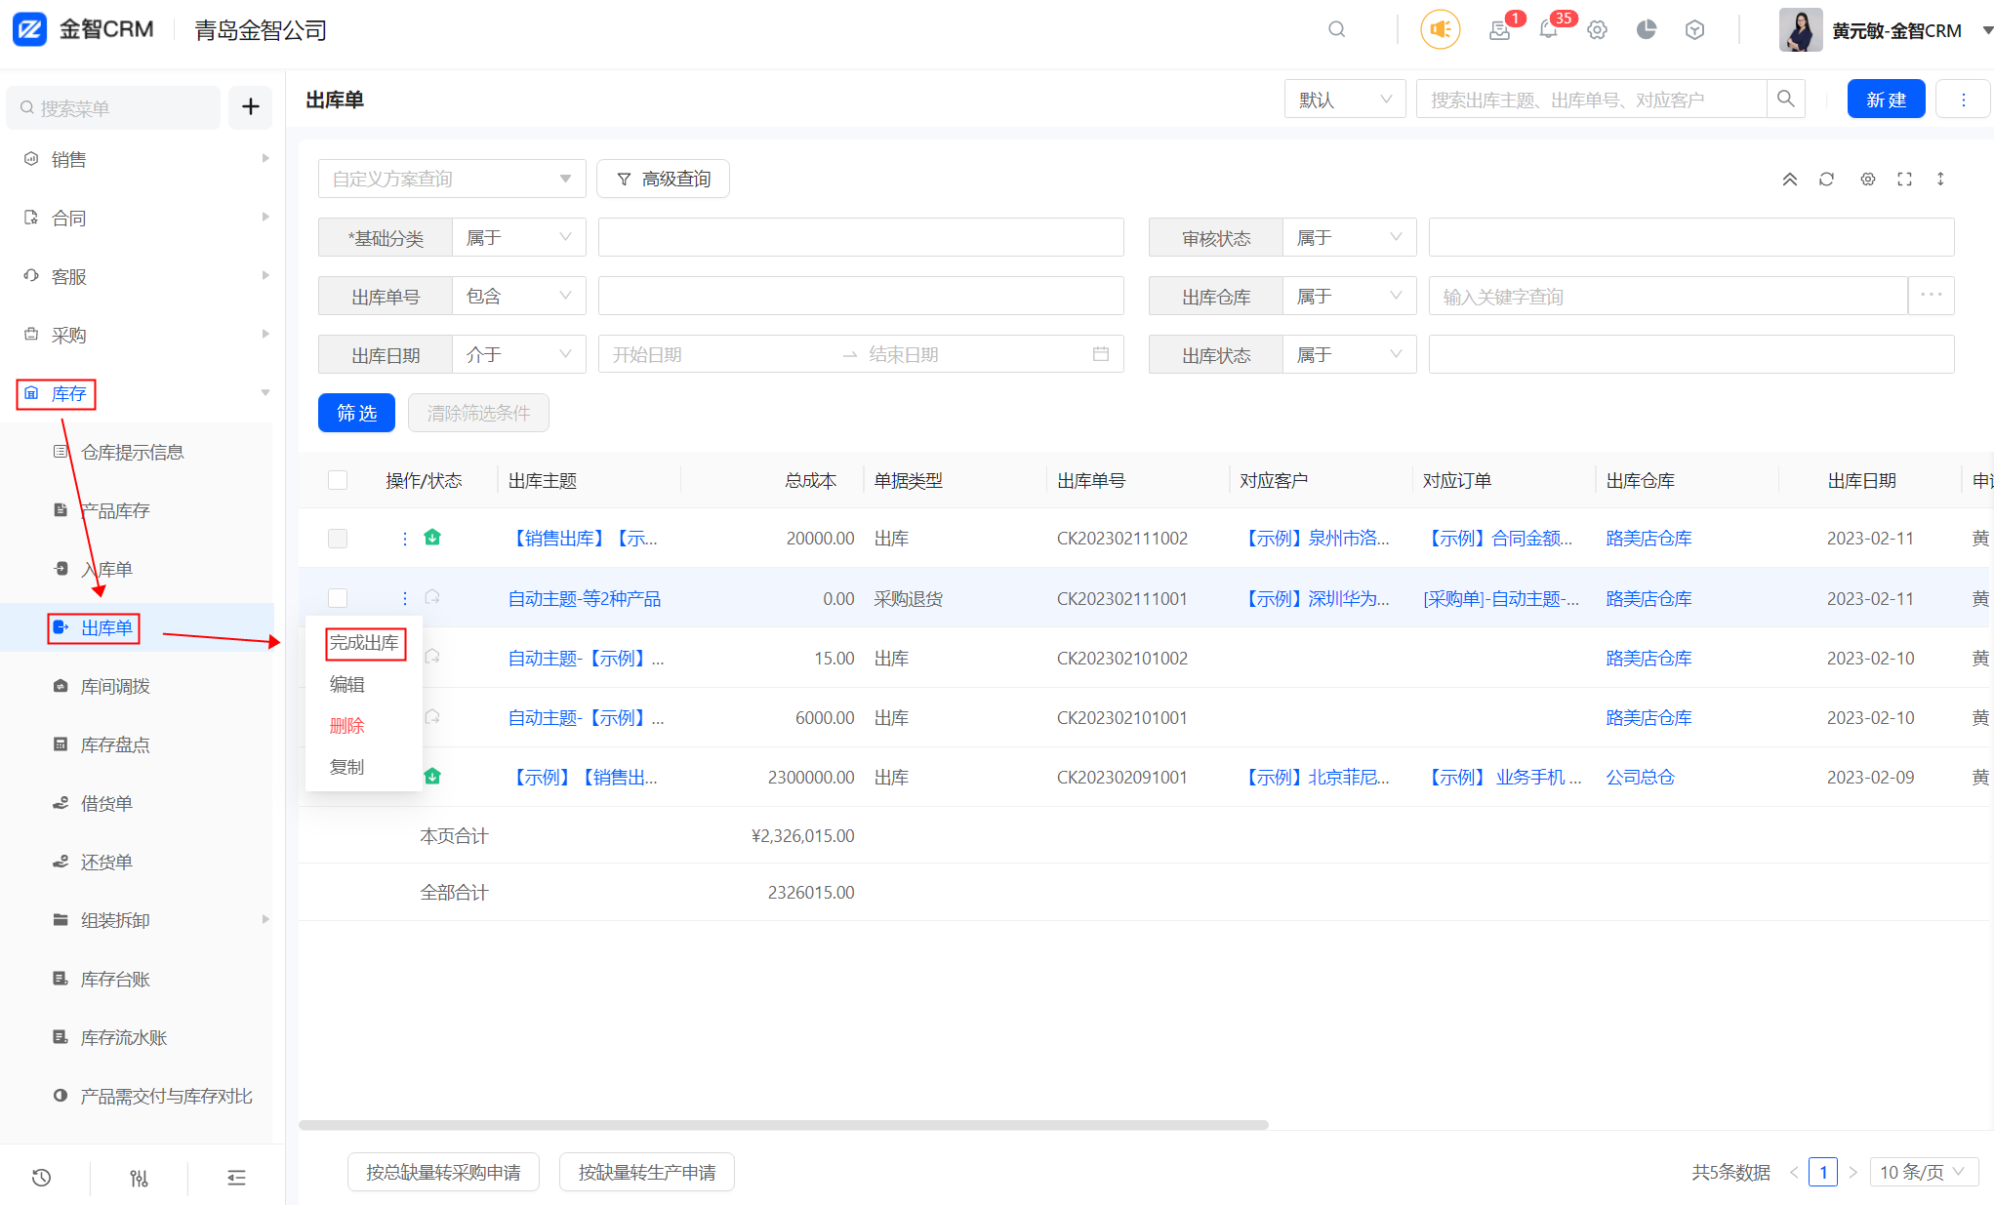The height and width of the screenshot is (1205, 1994).
Task: Open the 基础分类 operator dropdown 属于
Action: point(518,237)
